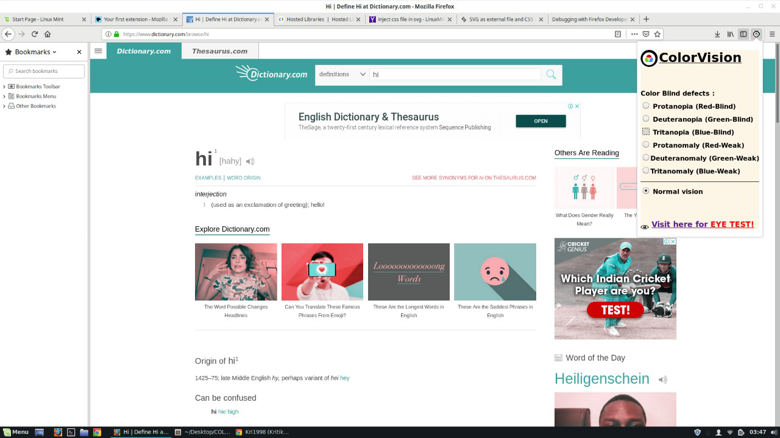Image resolution: width=780 pixels, height=438 pixels.
Task: Switch to the inject css file in svg tab
Action: 409,19
